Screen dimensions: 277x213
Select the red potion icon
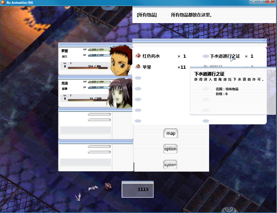coord(138,55)
